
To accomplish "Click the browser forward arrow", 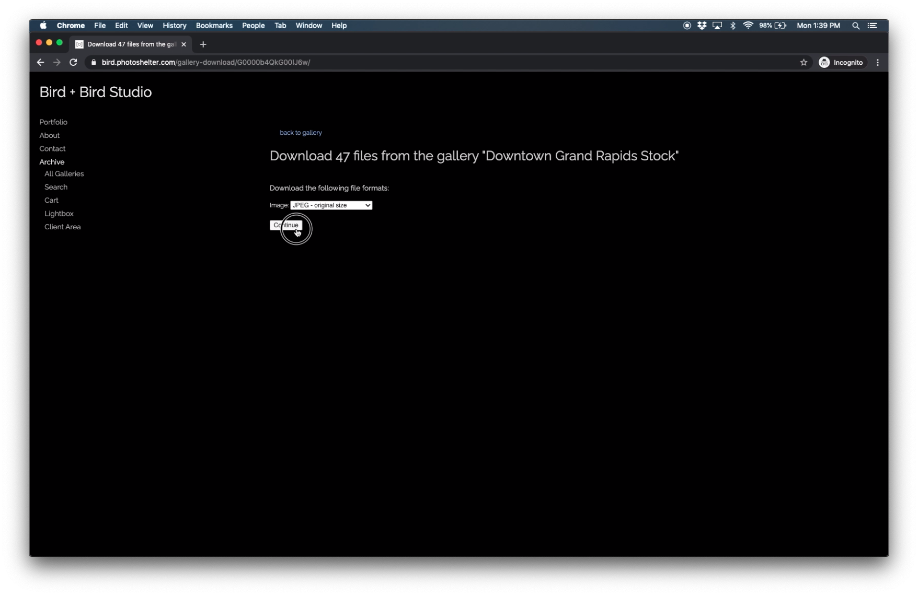I will click(57, 62).
